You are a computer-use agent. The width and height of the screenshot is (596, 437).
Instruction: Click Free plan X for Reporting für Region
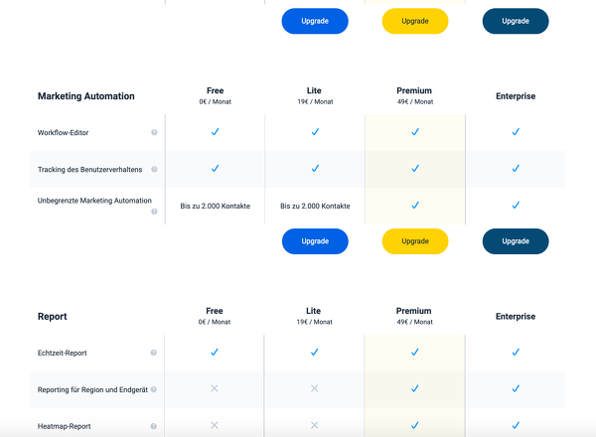pos(215,388)
